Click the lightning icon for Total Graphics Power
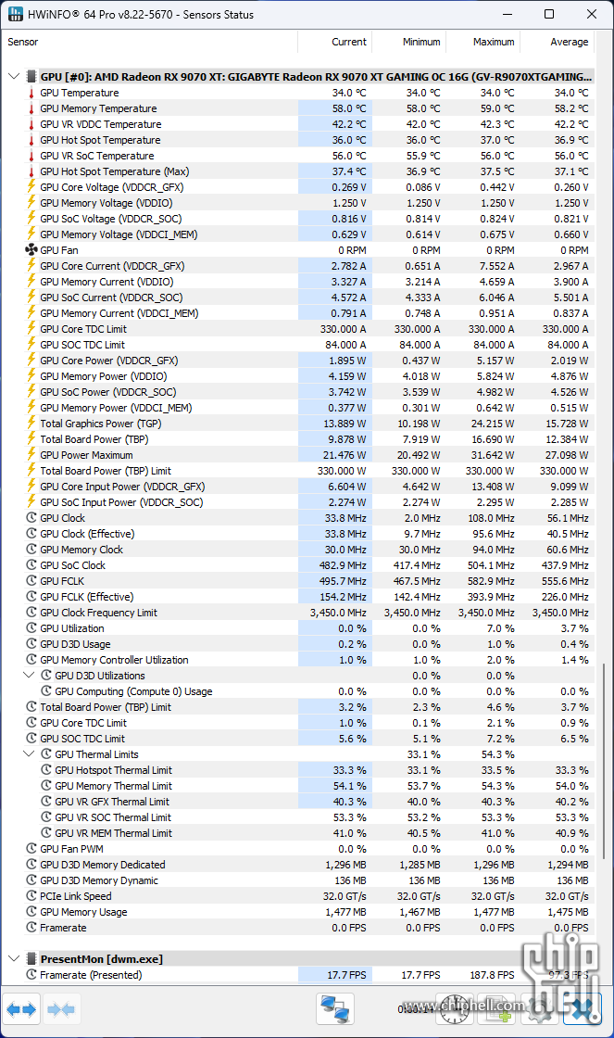 [31, 423]
